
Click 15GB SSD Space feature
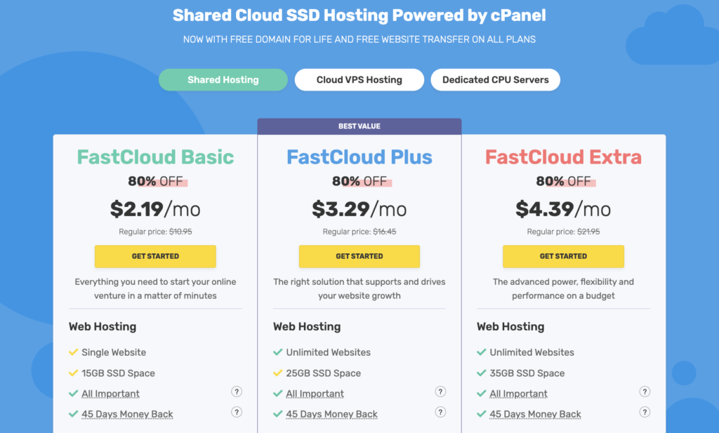tap(118, 373)
